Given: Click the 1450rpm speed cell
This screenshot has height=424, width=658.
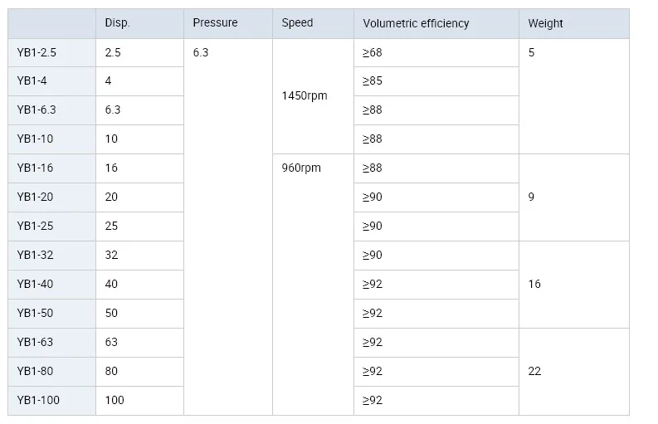Looking at the screenshot, I should pos(305,96).
